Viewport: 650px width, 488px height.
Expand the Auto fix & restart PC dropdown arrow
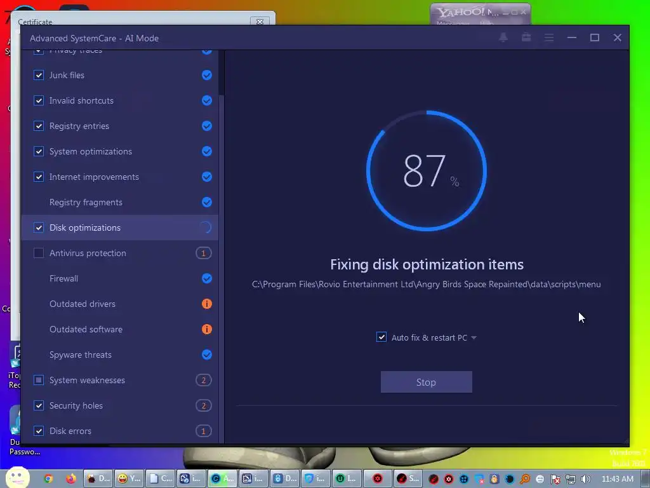click(x=474, y=338)
